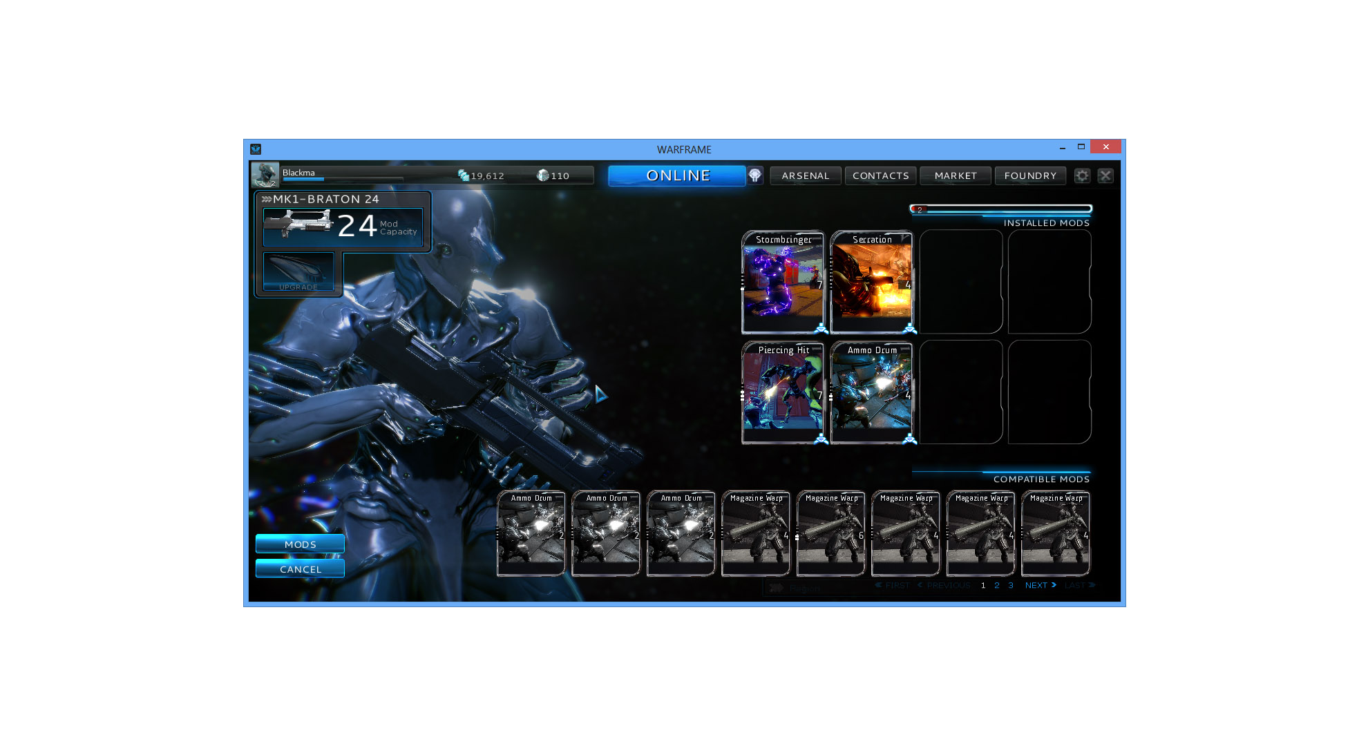The image size is (1368, 746).
Task: Jump to page 3 of compatible mods
Action: click(1011, 585)
